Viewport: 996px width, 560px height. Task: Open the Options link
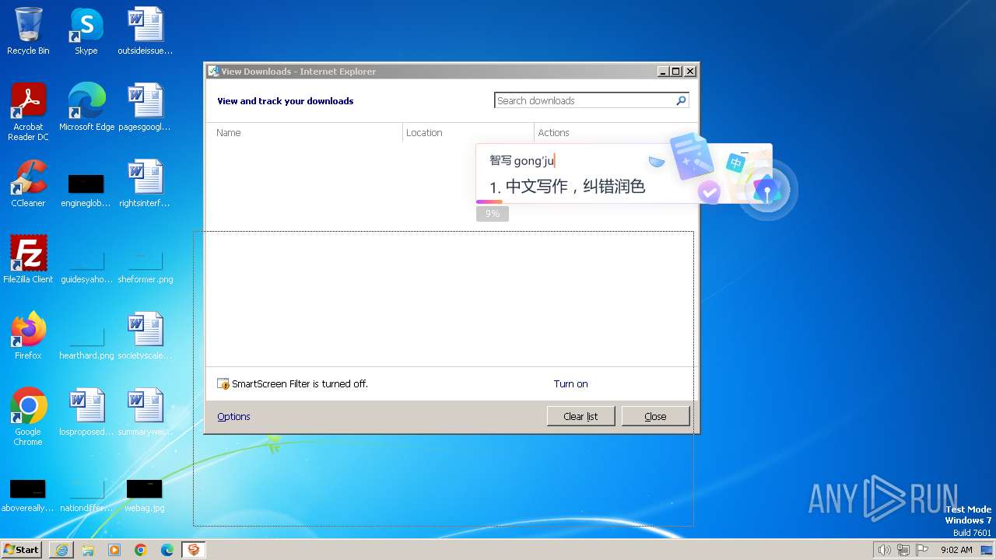coord(233,417)
